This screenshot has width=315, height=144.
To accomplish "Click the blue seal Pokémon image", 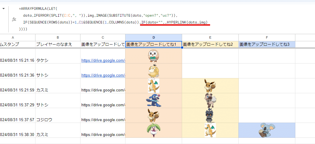I will 153,101.
